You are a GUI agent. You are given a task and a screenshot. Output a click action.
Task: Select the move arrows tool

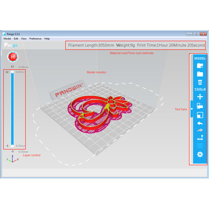200,97
